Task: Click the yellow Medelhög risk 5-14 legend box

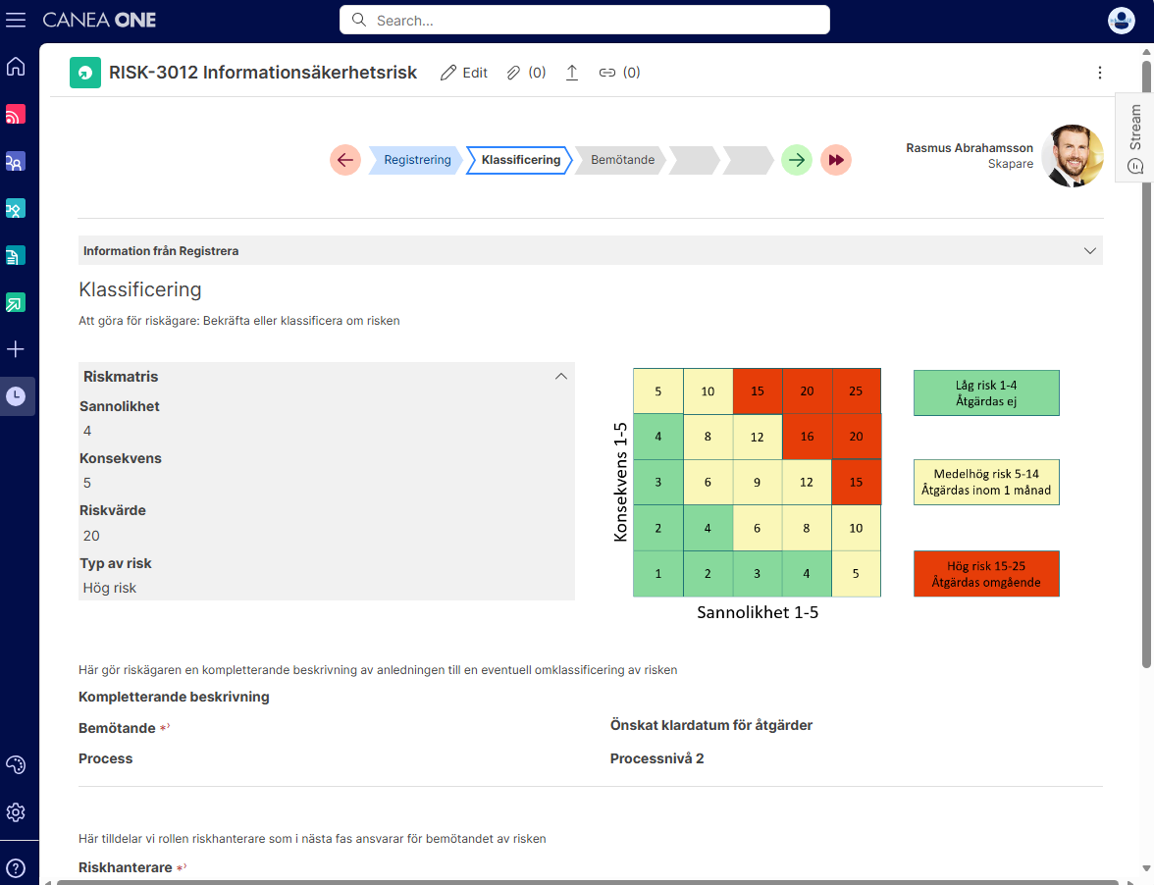Action: (986, 482)
